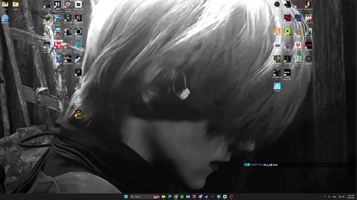
Task: Show hidden system tray icons
Action: tap(325, 197)
